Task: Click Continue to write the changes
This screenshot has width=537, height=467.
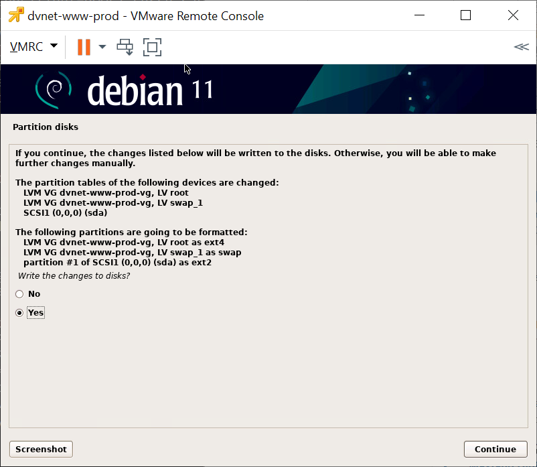Action: [495, 449]
